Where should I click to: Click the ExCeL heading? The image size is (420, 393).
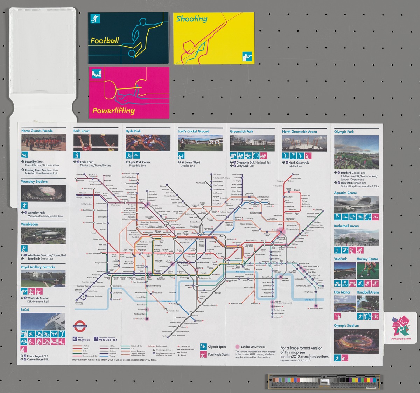tap(25, 310)
